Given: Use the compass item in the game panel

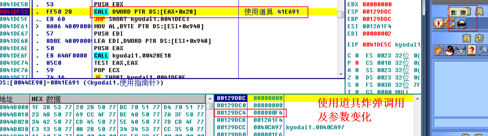Looking at the screenshot, I should coord(438,24).
